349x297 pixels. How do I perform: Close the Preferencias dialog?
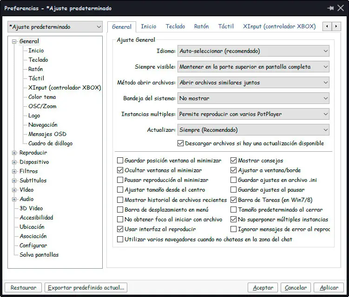341,8
